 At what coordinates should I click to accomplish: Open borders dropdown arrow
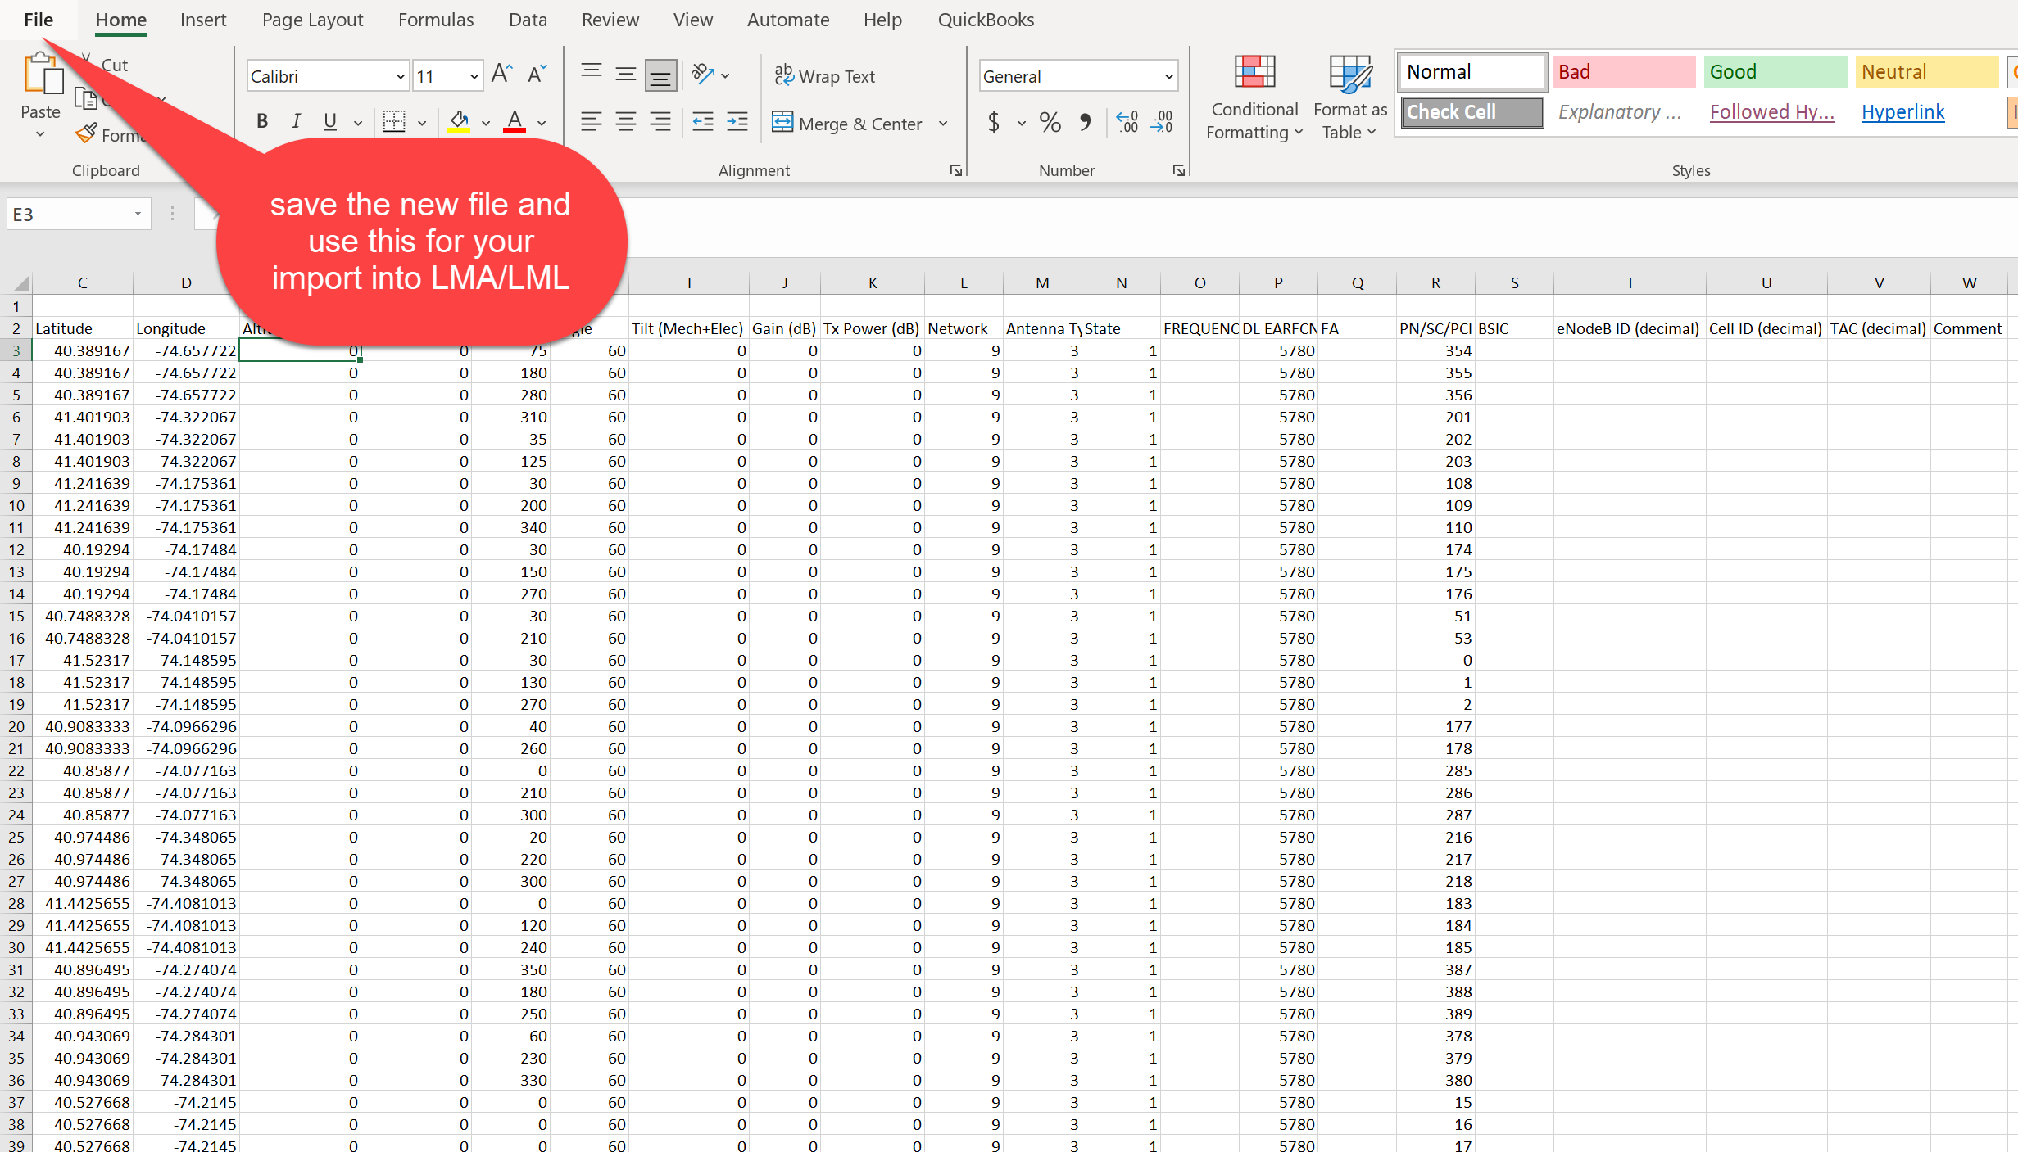422,124
